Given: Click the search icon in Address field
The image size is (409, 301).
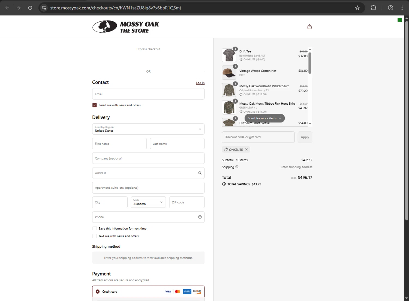Looking at the screenshot, I should point(200,173).
